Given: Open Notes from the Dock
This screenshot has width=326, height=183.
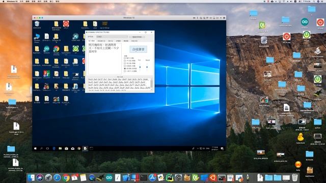Looking at the screenshot, I should point(83,178).
